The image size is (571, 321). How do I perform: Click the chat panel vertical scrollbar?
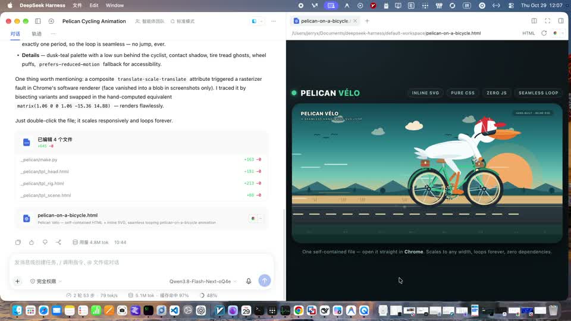pos(284,253)
